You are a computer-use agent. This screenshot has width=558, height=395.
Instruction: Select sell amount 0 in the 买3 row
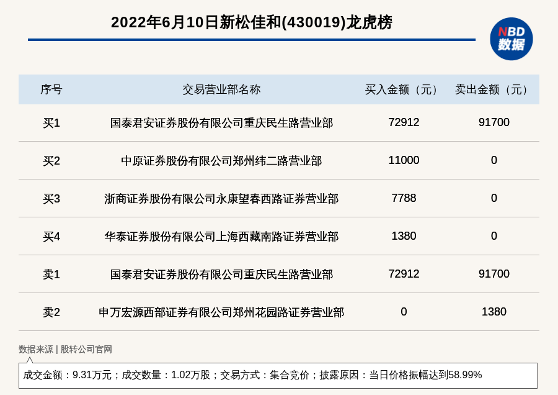tap(494, 198)
